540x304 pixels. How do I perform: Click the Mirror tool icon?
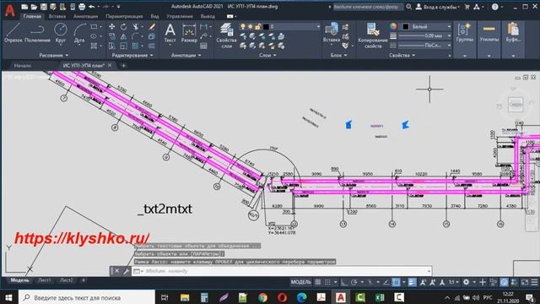pyautogui.click(x=124, y=36)
